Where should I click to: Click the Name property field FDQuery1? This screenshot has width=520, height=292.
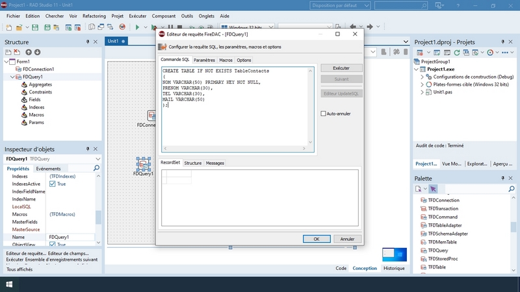click(70, 237)
